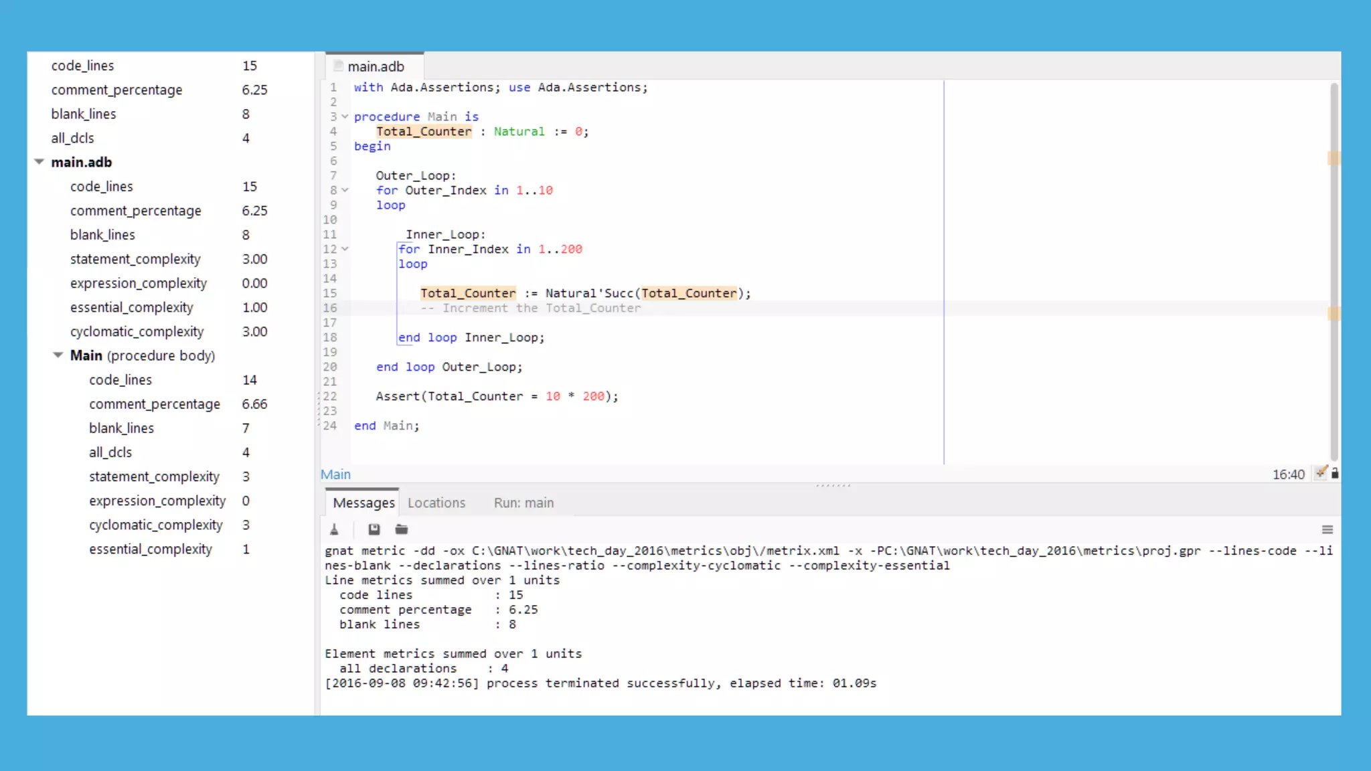Click the save messages disk icon
Screen dimensions: 1371x771
pos(374,529)
